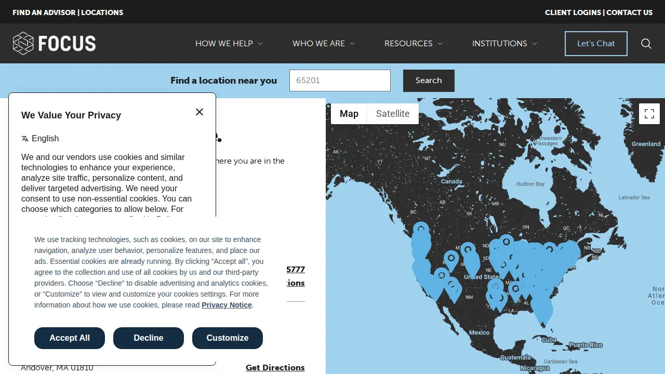
Task: Click the Focus logo in header
Action: pos(54,43)
